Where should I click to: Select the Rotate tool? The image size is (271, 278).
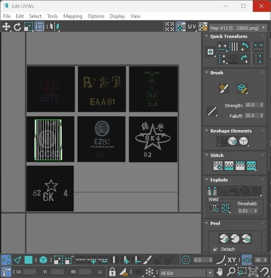17,27
